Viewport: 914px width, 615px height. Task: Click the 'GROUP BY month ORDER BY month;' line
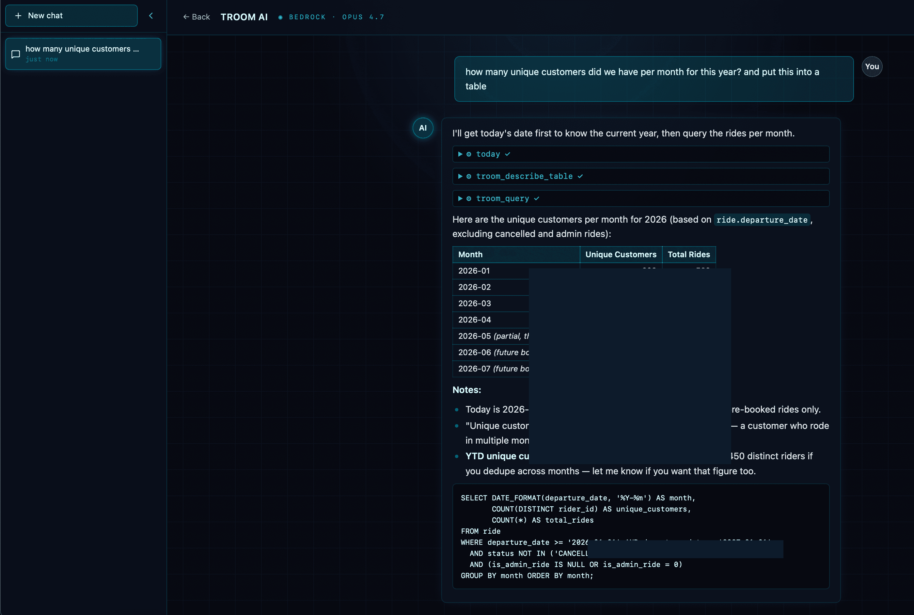coord(527,576)
